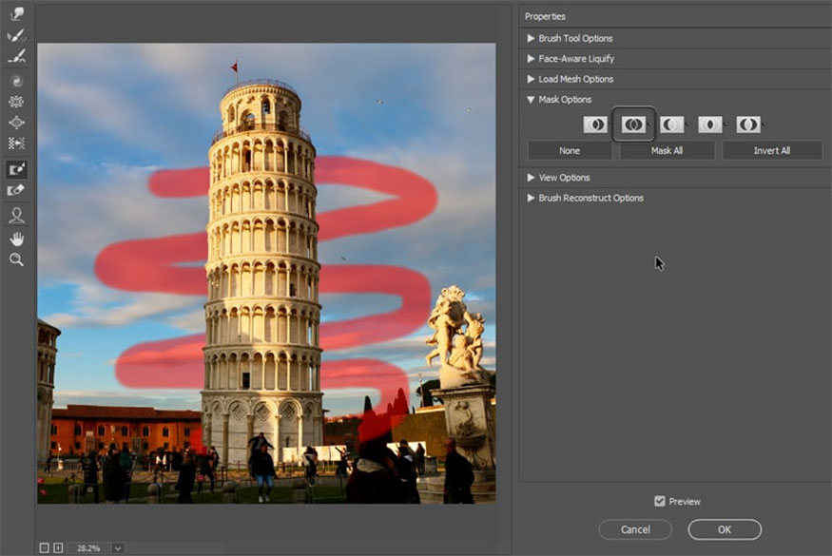The height and width of the screenshot is (556, 832).
Task: Select the Push Left tool
Action: coord(16,144)
